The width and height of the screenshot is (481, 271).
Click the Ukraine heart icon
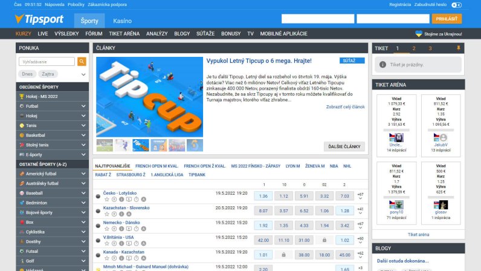[418, 34]
